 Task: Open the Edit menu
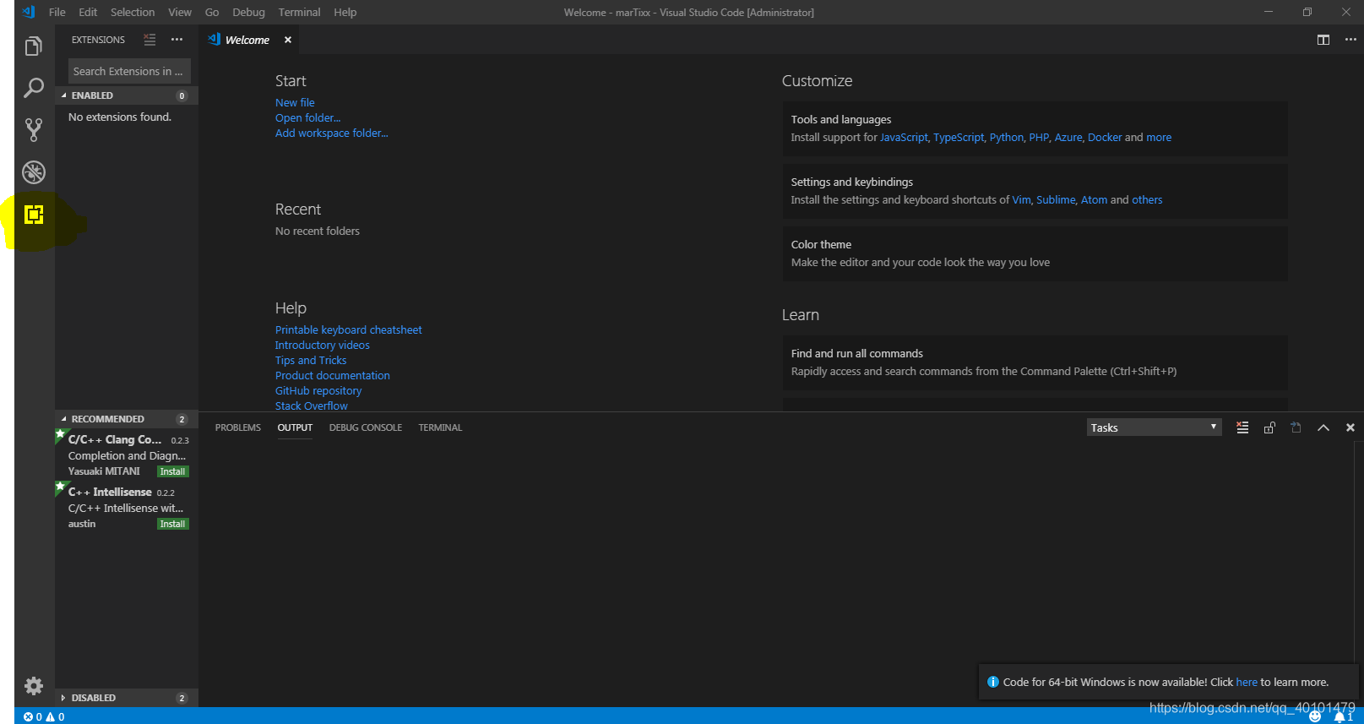pos(88,12)
